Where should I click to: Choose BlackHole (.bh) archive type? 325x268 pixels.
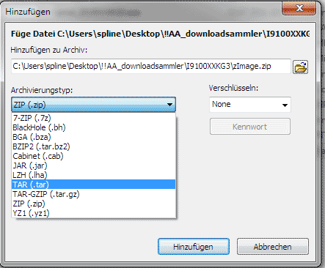[94, 127]
